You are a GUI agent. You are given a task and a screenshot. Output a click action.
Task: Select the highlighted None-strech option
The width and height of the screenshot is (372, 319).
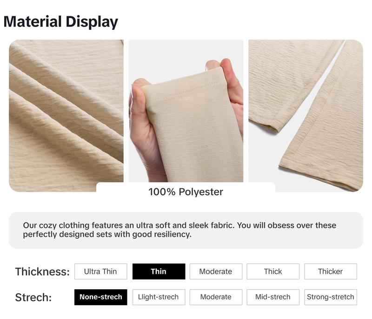pyautogui.click(x=100, y=297)
